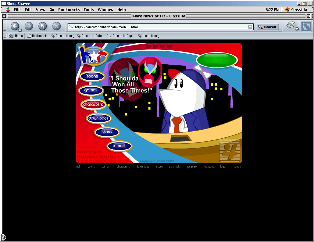Screen dimensions: 314x242
Task: Click the Forward arrow button
Action: point(29,26)
